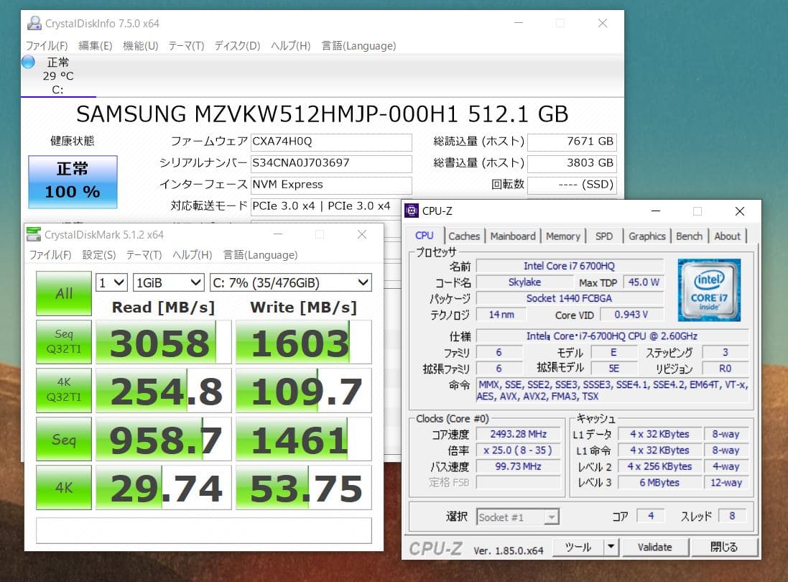Switch to the Mainboard tab in CPU-Z
Screen dimensions: 788x582
[513, 236]
